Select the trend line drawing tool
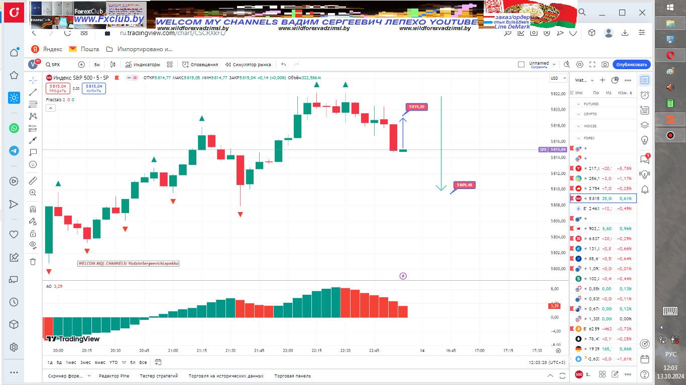Viewport: 686px width, 385px height. click(33, 92)
